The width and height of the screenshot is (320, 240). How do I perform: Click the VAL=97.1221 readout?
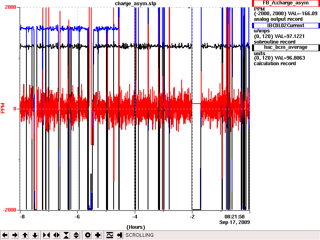pos(290,36)
